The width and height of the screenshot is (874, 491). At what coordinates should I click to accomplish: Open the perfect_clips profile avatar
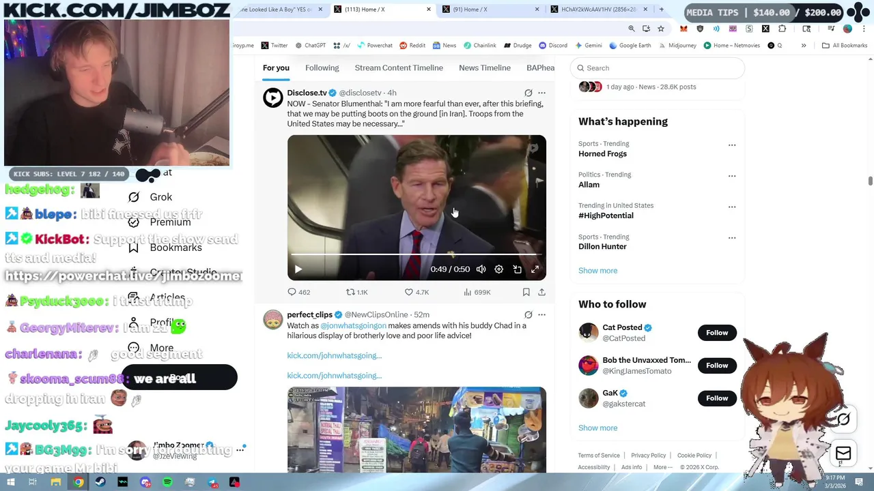tap(272, 319)
